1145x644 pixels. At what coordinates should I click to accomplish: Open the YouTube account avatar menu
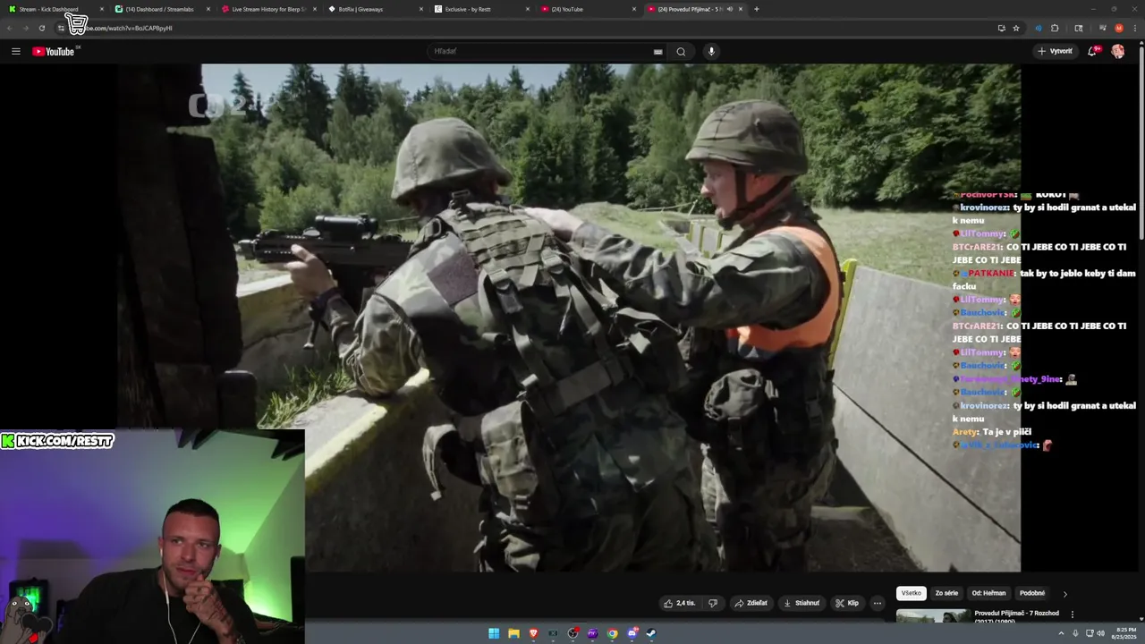(1118, 51)
